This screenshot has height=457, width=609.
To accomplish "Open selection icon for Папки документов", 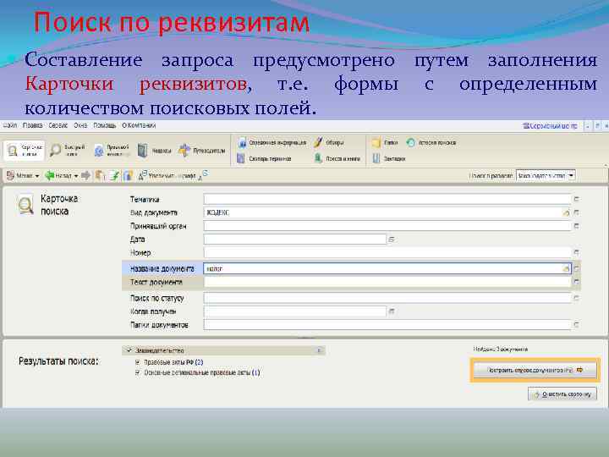I will click(x=576, y=324).
